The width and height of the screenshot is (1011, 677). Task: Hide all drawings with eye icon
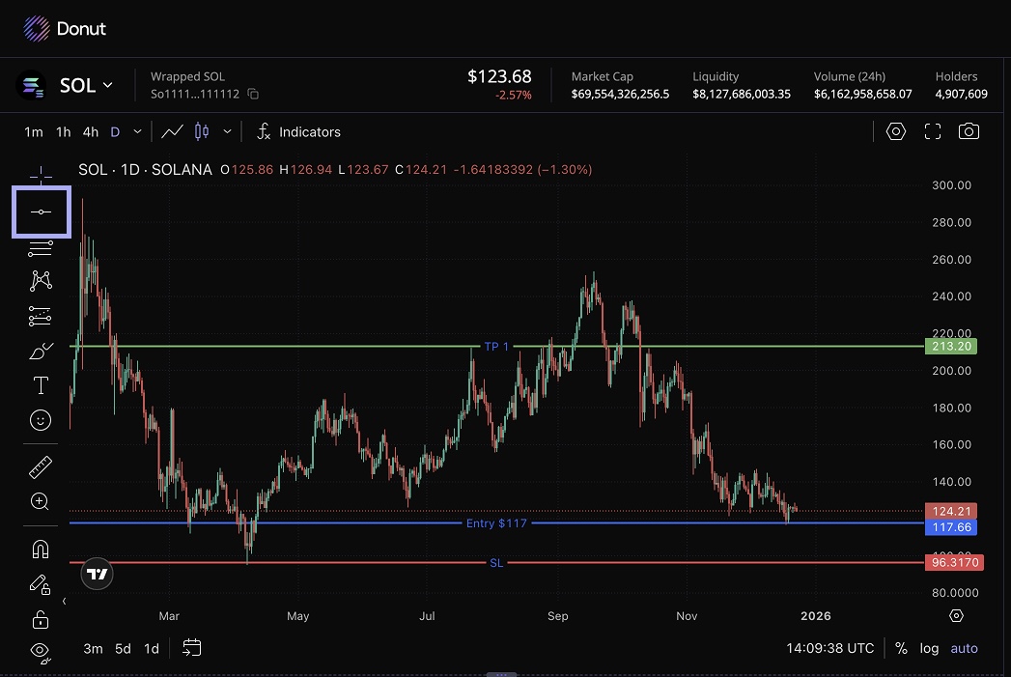(41, 650)
